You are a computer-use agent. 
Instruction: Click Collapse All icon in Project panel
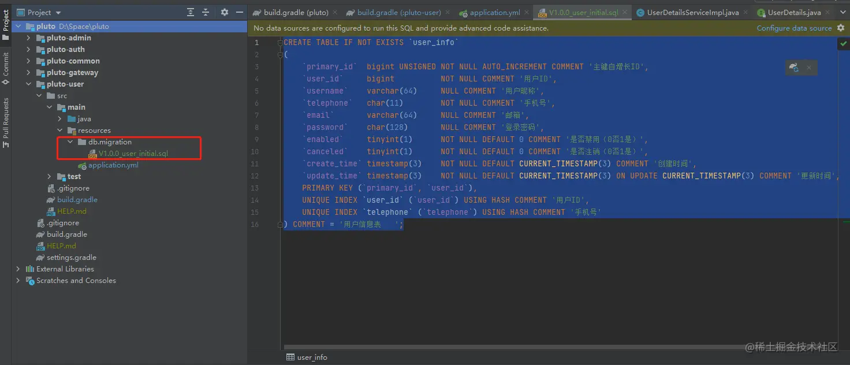[206, 12]
